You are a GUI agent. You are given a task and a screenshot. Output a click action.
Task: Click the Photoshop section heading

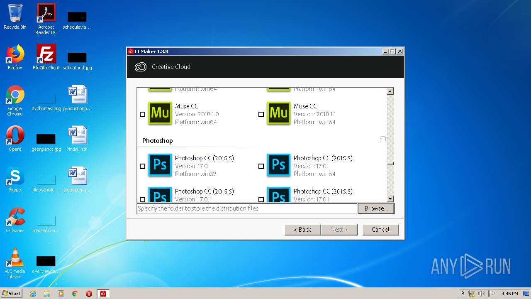pyautogui.click(x=157, y=141)
